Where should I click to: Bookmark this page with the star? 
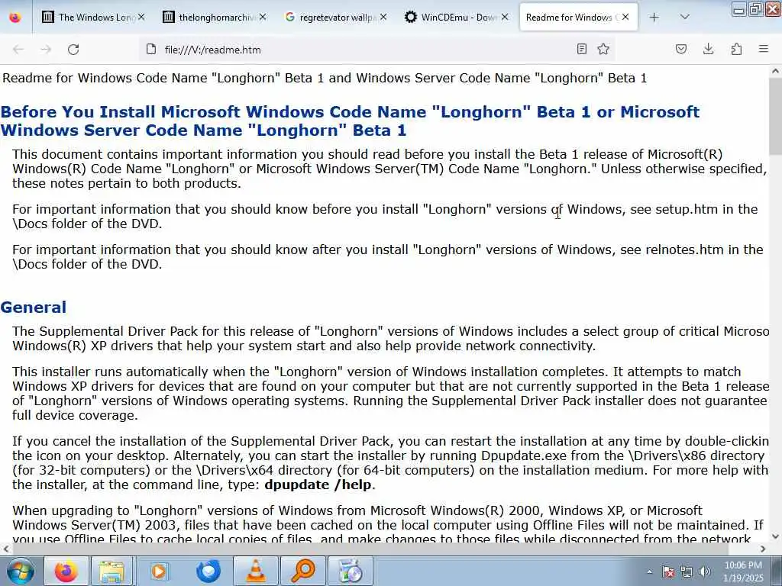pos(603,49)
